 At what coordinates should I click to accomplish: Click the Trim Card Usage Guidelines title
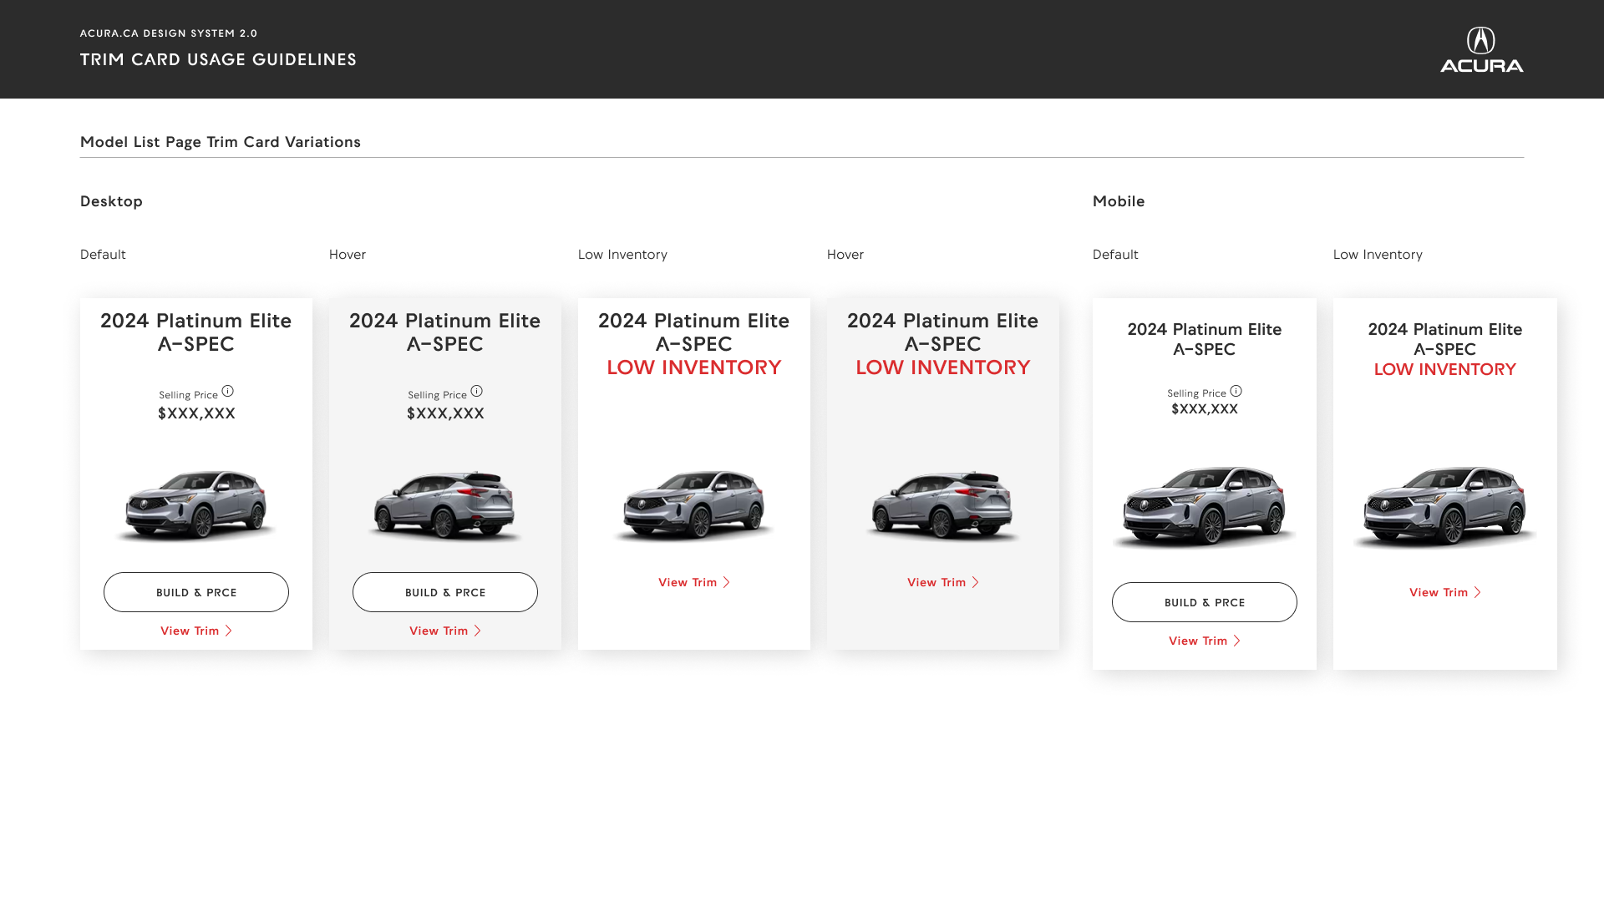(x=218, y=59)
